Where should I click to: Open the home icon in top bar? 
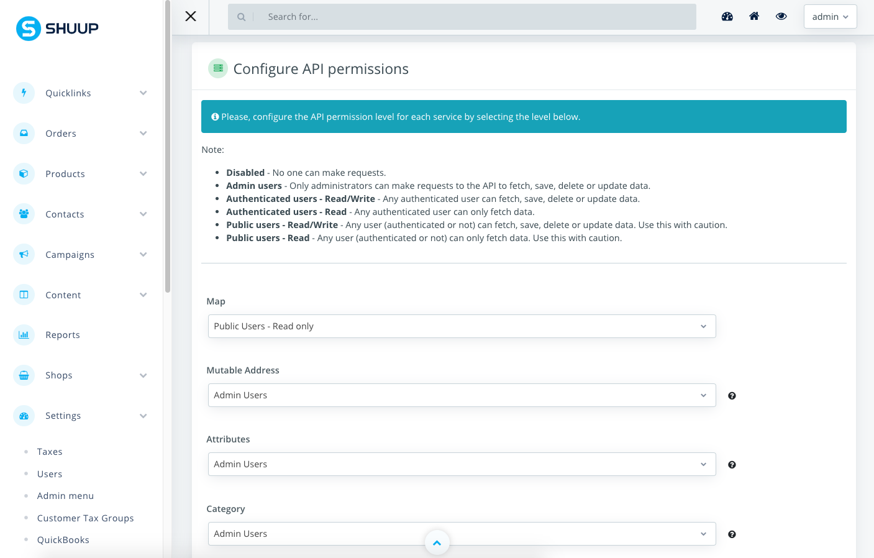tap(754, 17)
